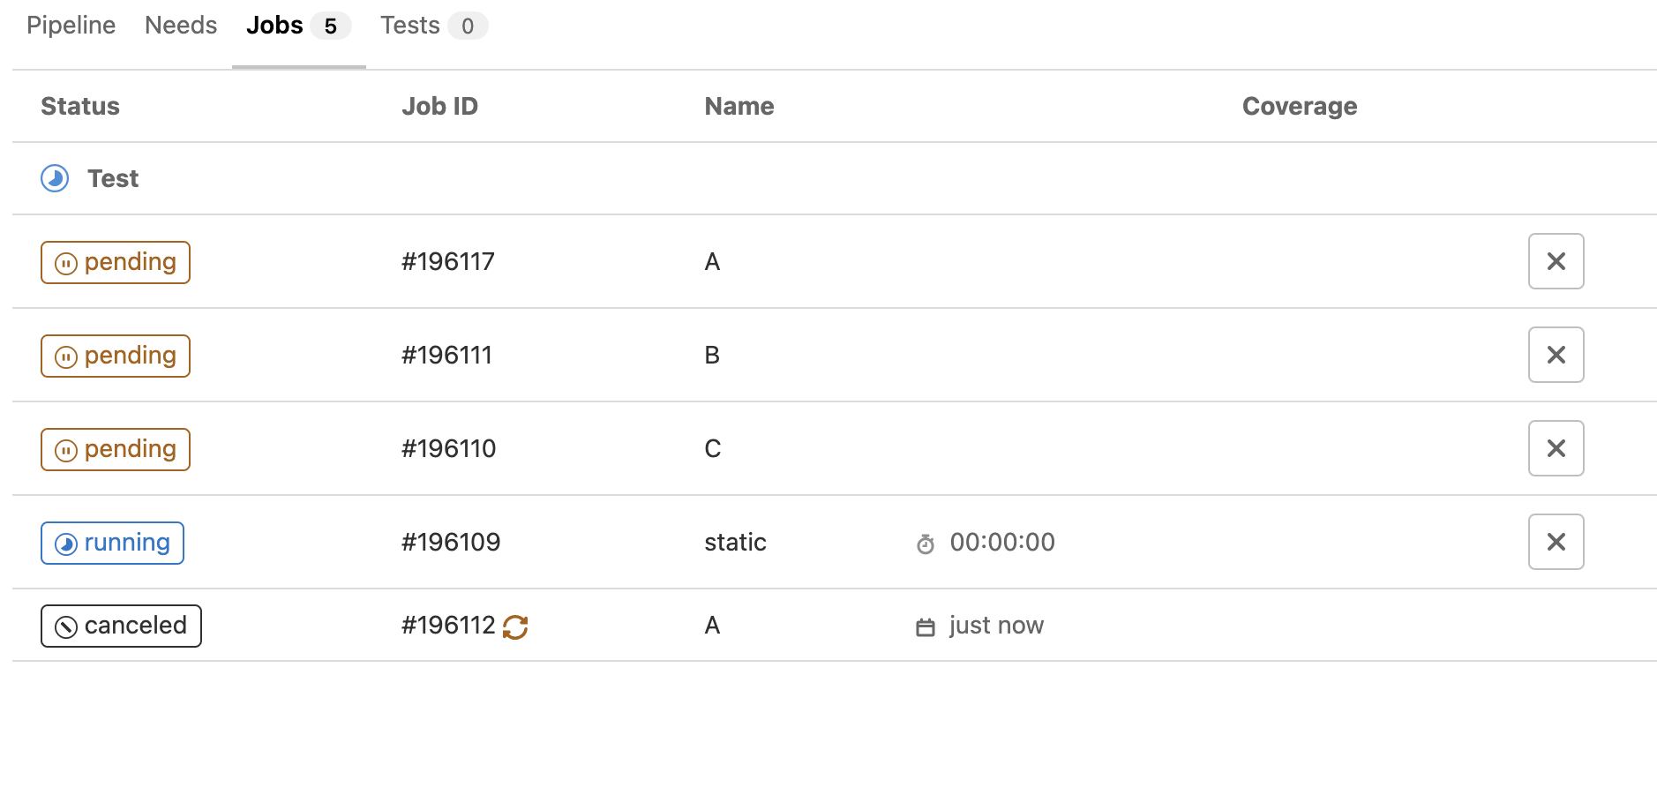The image size is (1657, 810).
Task: Open job link #196110
Action: tap(448, 448)
